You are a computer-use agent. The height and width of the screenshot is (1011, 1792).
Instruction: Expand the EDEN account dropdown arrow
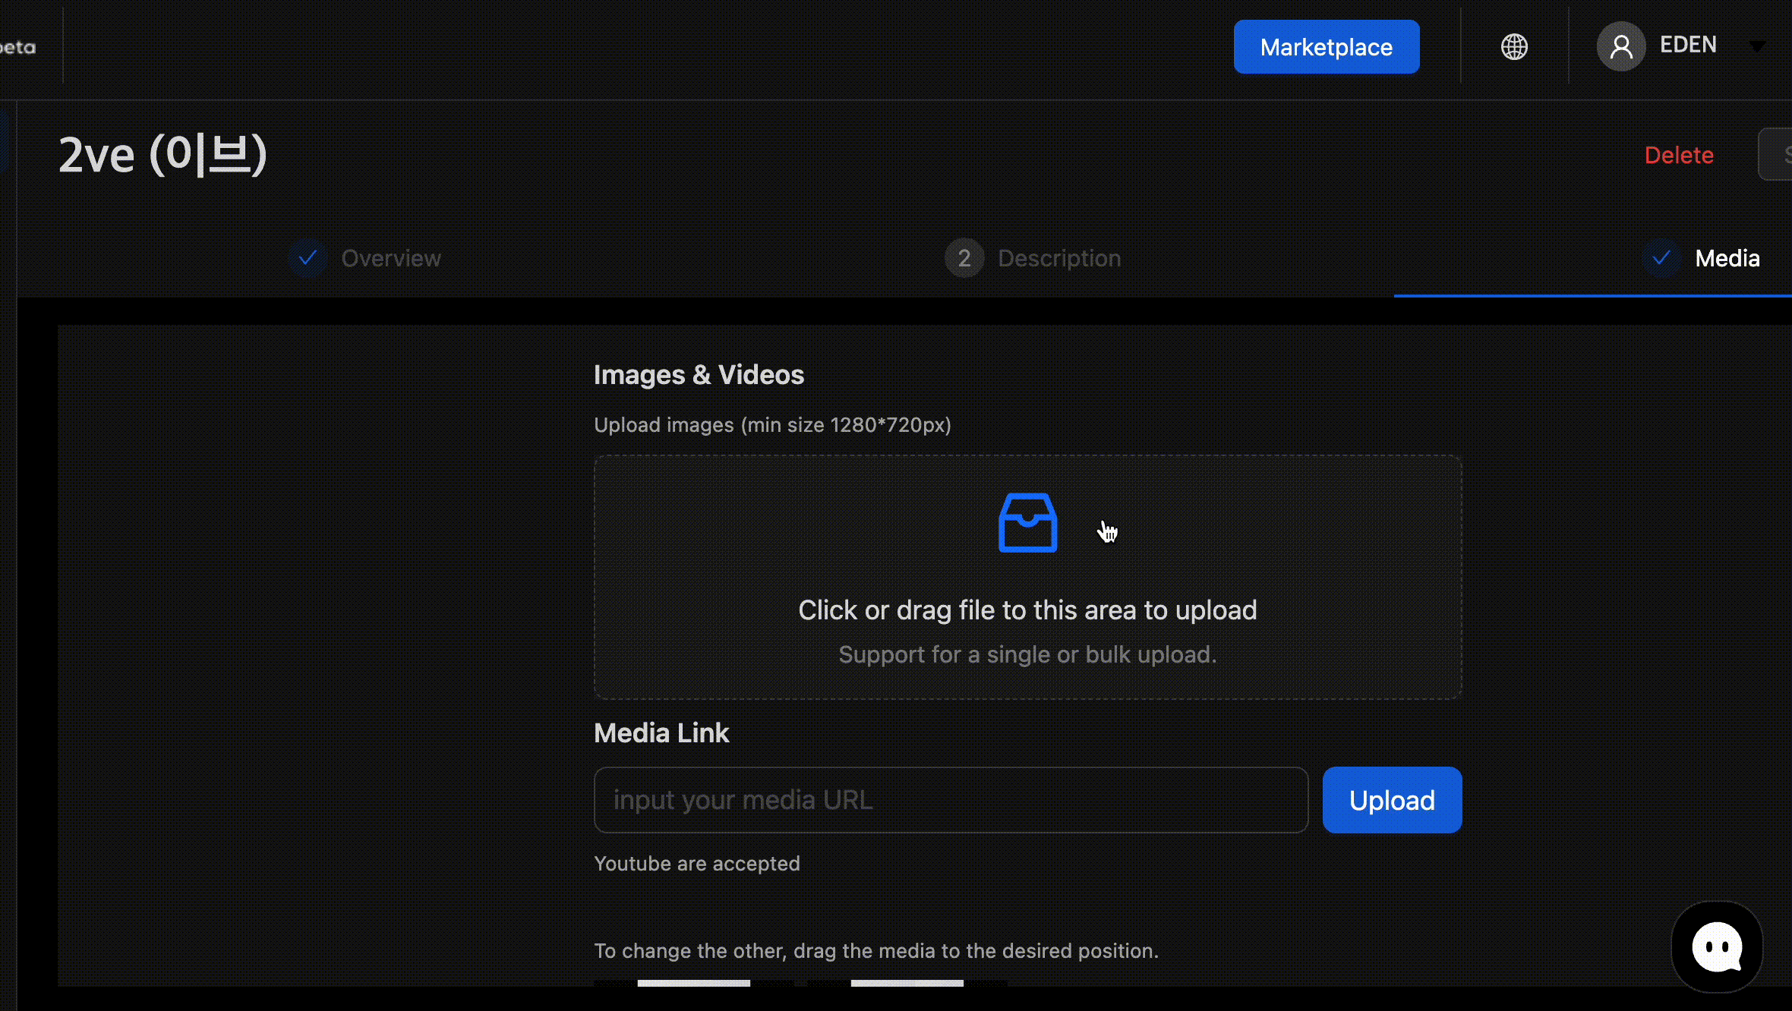[1756, 47]
